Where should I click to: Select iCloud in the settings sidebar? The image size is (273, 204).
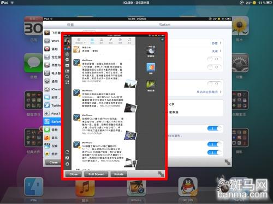(x=52, y=89)
